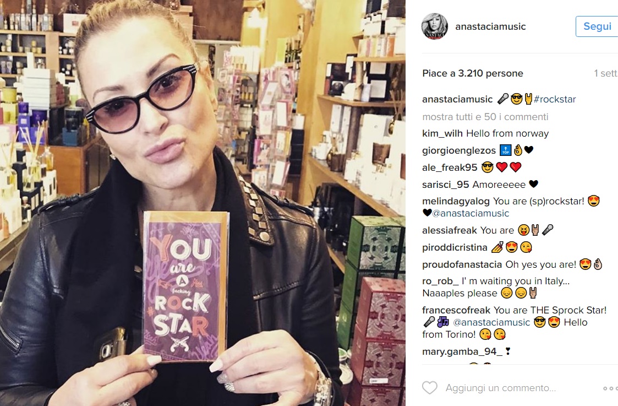Open francescofreak commenter profile

pos(456,310)
